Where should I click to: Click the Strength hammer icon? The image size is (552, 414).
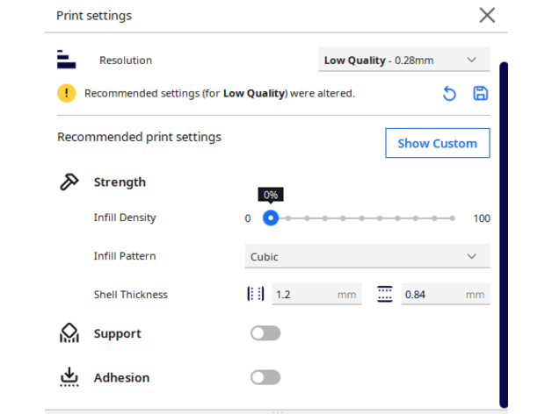coord(69,182)
